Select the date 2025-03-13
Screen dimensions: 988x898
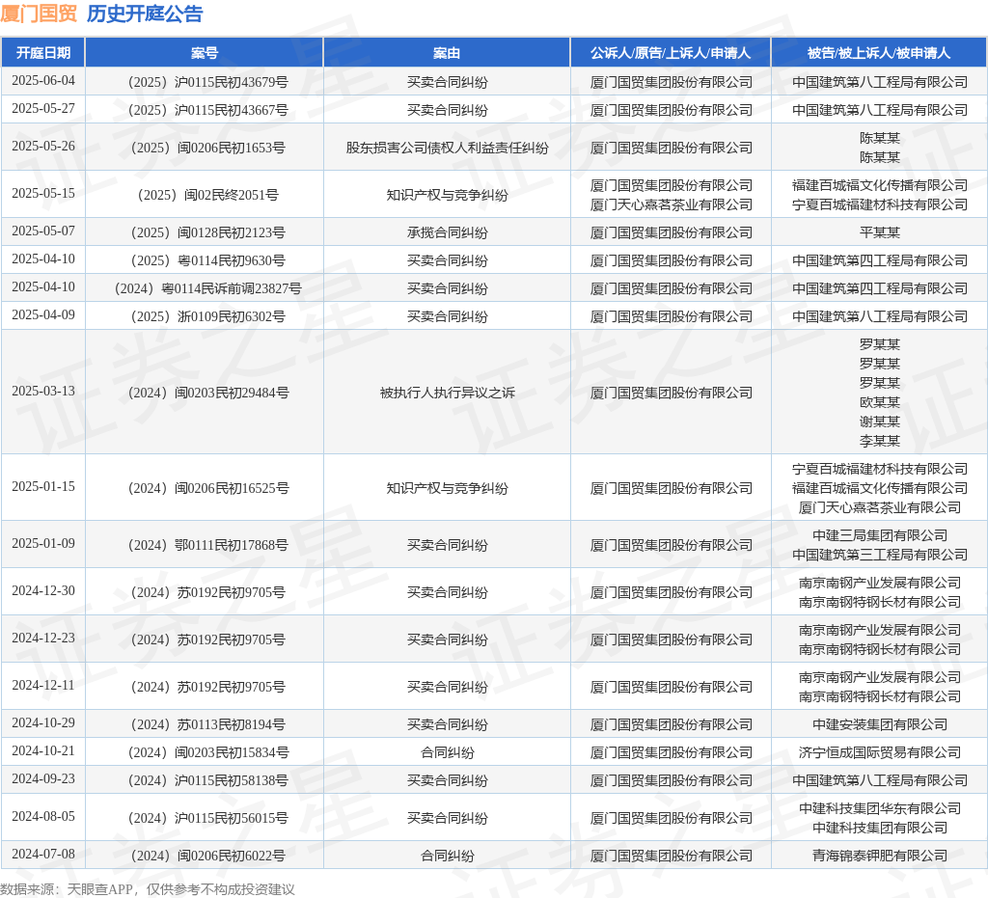tap(42, 391)
